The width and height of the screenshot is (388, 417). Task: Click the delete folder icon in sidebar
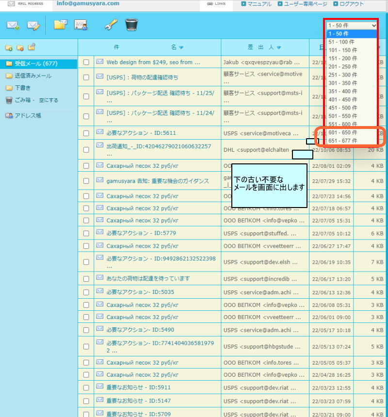pyautogui.click(x=20, y=48)
